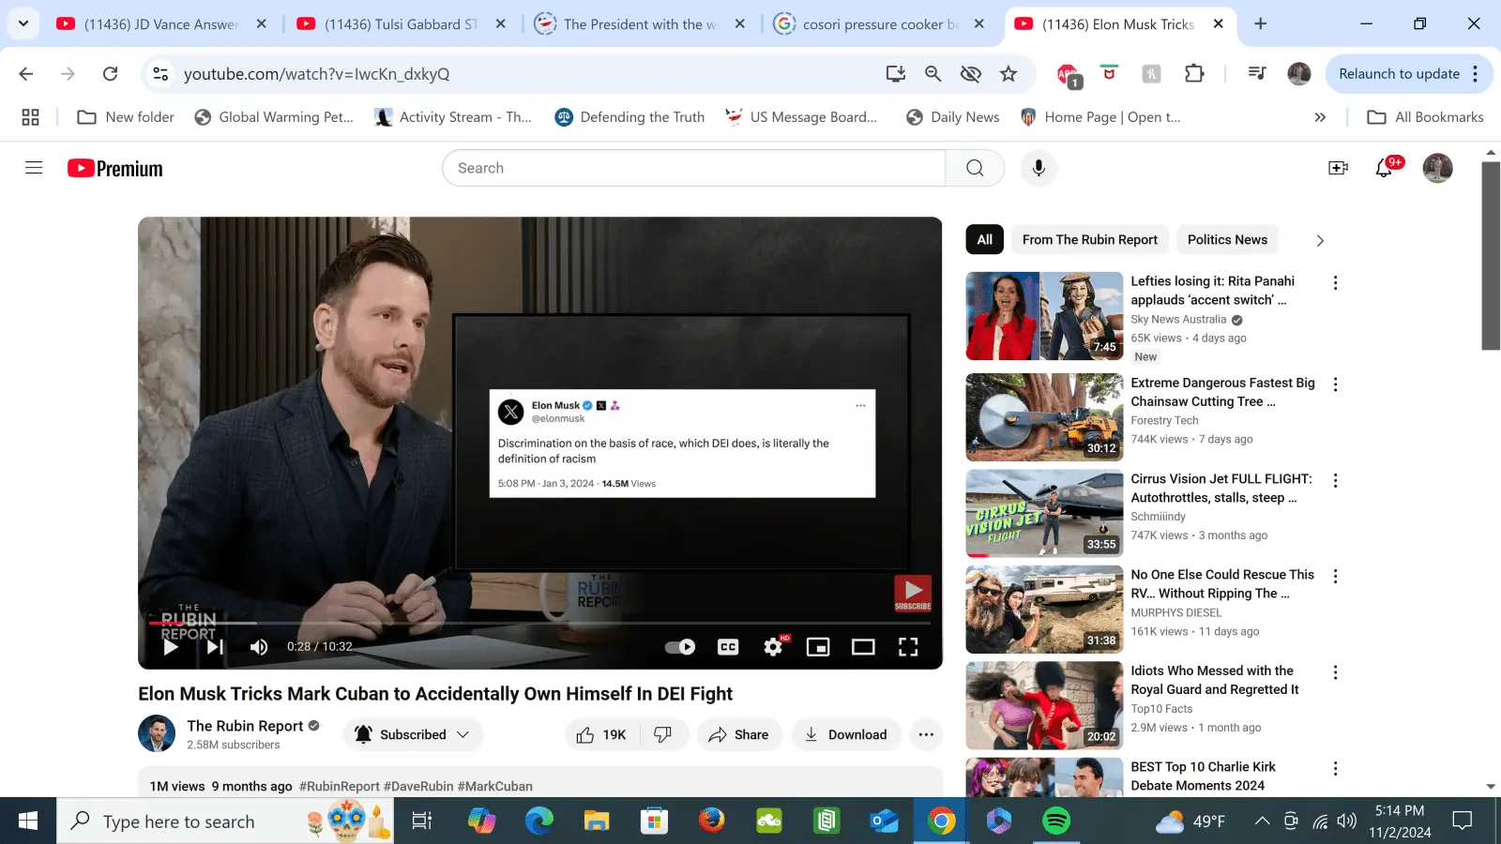Dislike the video with thumbs down
The image size is (1501, 844).
pos(663,734)
